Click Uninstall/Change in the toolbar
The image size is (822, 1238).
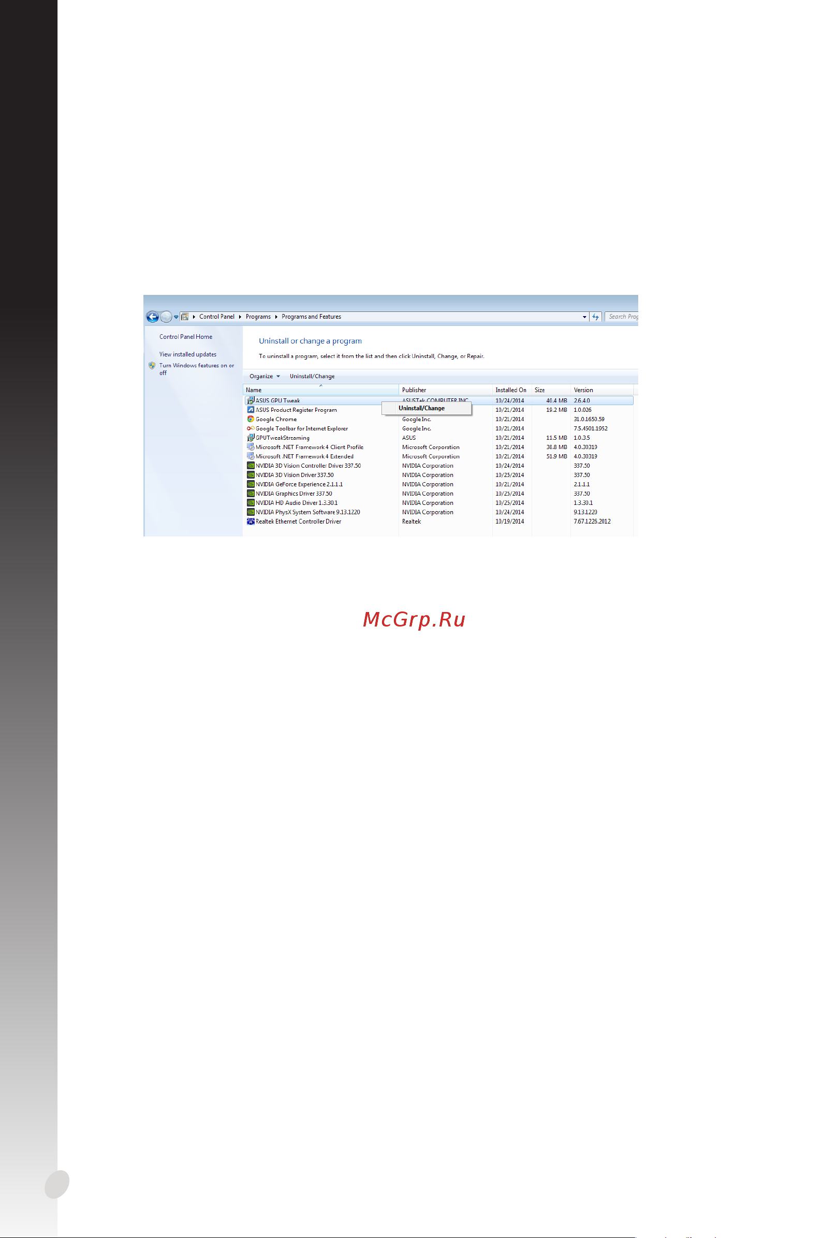312,376
